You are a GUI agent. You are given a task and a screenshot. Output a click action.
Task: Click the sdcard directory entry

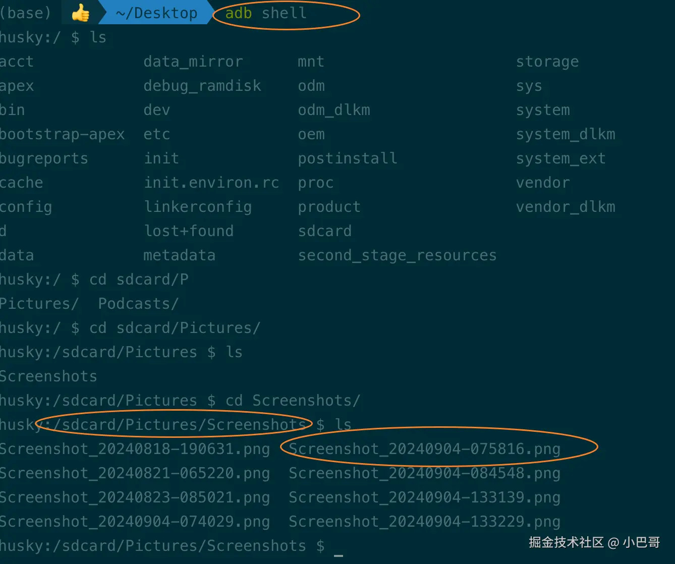point(324,231)
